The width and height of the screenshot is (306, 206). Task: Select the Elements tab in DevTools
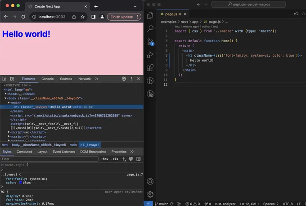click(x=28, y=79)
